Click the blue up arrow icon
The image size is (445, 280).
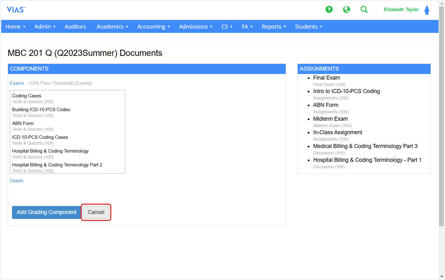pyautogui.click(x=427, y=10)
